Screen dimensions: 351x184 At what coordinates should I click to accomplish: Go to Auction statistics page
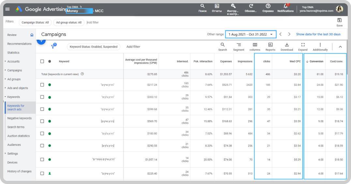click(x=18, y=136)
